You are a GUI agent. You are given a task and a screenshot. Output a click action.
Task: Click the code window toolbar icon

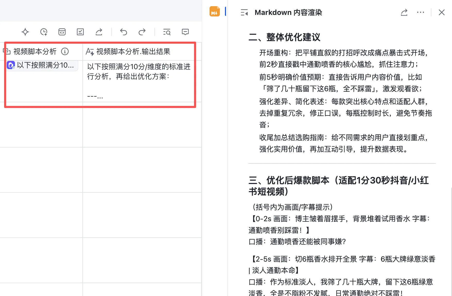(x=62, y=32)
